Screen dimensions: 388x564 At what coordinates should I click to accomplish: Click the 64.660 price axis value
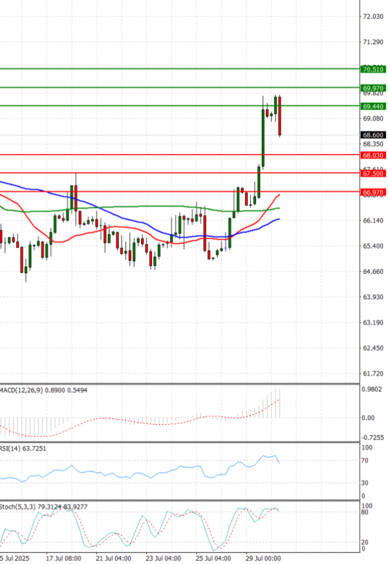373,271
